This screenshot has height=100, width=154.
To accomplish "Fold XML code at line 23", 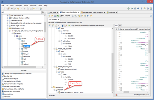I will click(121, 43).
